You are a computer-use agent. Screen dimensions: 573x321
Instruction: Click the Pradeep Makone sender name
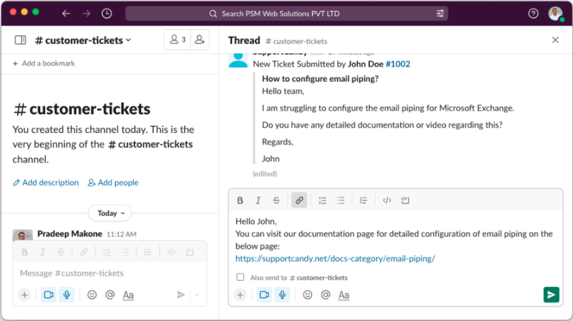pos(70,234)
